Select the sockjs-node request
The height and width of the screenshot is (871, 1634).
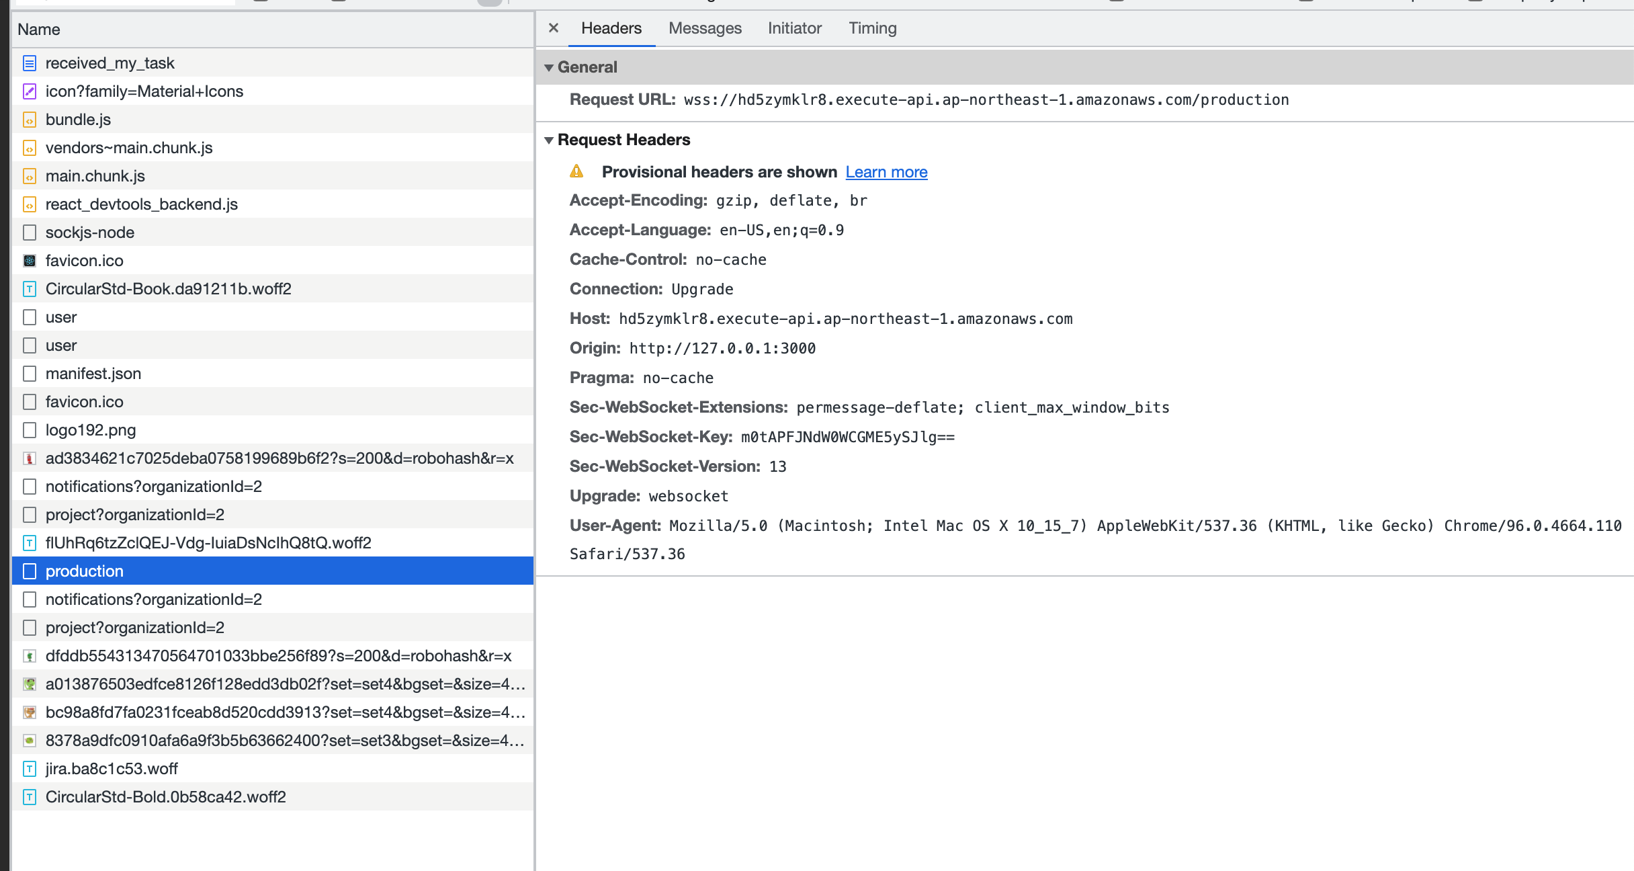273,233
